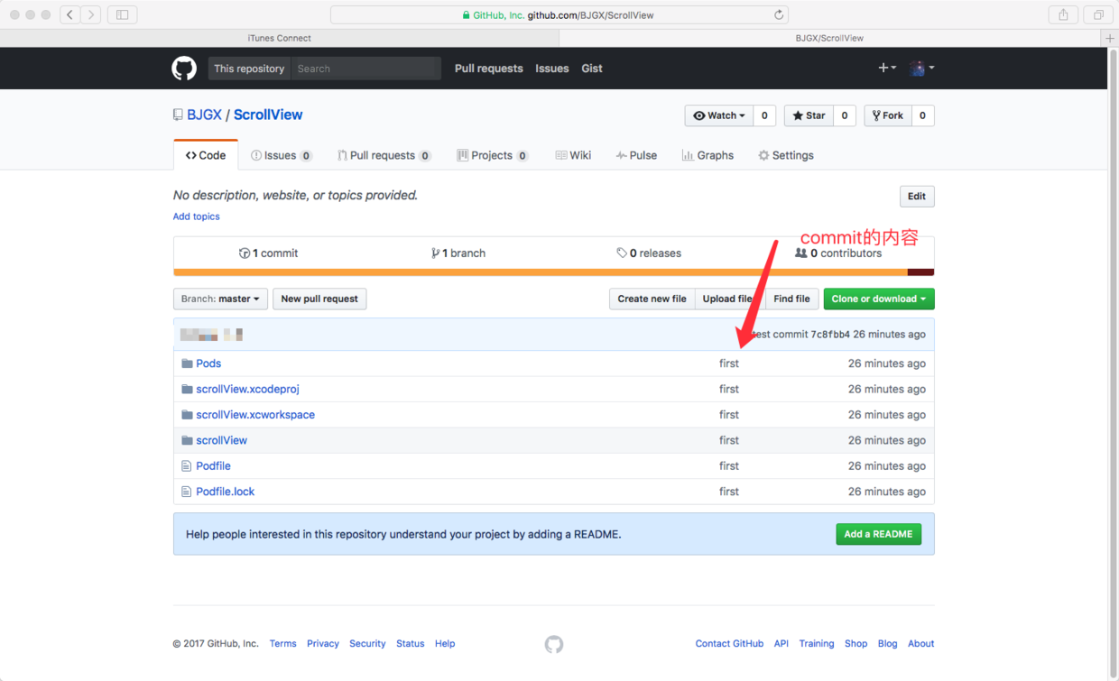Open the Issues tab
This screenshot has height=681, width=1119.
coord(282,155)
